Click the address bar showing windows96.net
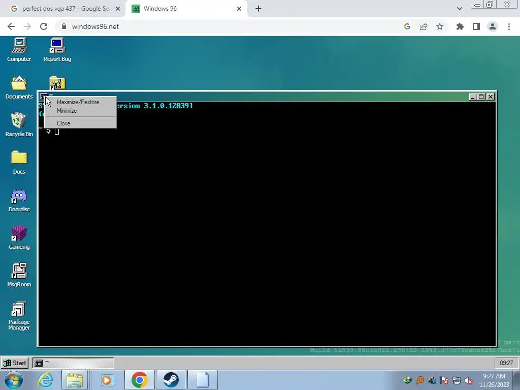520x390 pixels. (229, 26)
